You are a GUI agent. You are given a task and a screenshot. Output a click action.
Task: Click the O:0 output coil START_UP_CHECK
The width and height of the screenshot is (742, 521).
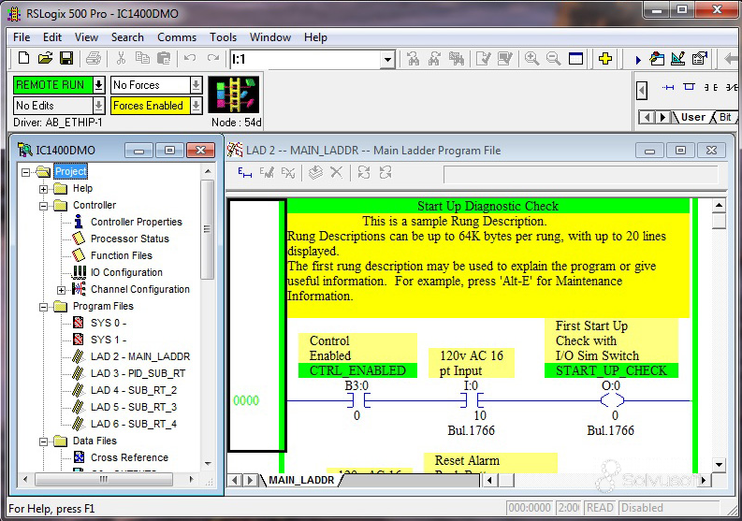611,401
